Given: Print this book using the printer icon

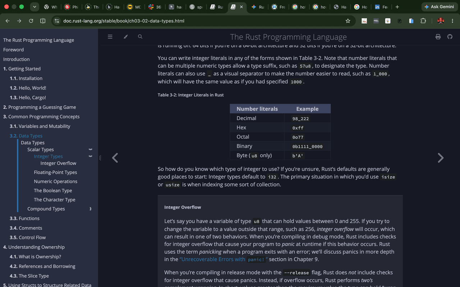Looking at the screenshot, I should pyautogui.click(x=438, y=37).
